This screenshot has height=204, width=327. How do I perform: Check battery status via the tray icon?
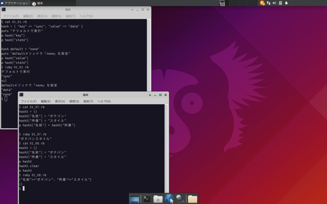point(280,3)
